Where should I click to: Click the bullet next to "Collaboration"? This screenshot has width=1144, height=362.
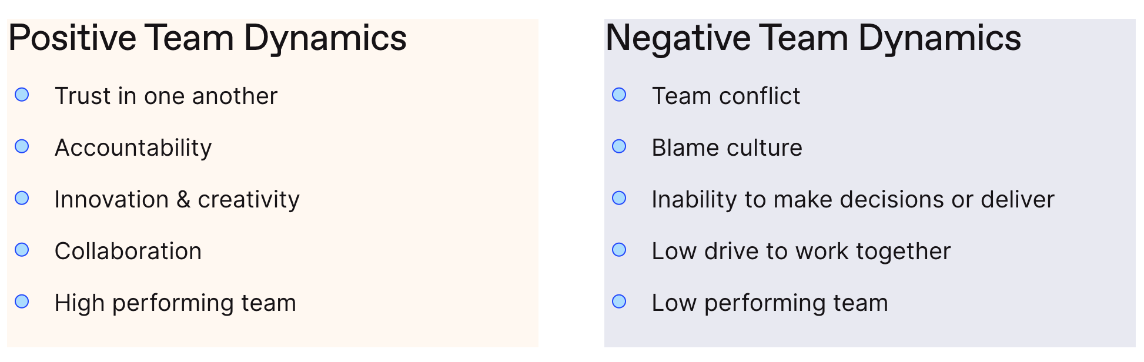[x=22, y=250]
